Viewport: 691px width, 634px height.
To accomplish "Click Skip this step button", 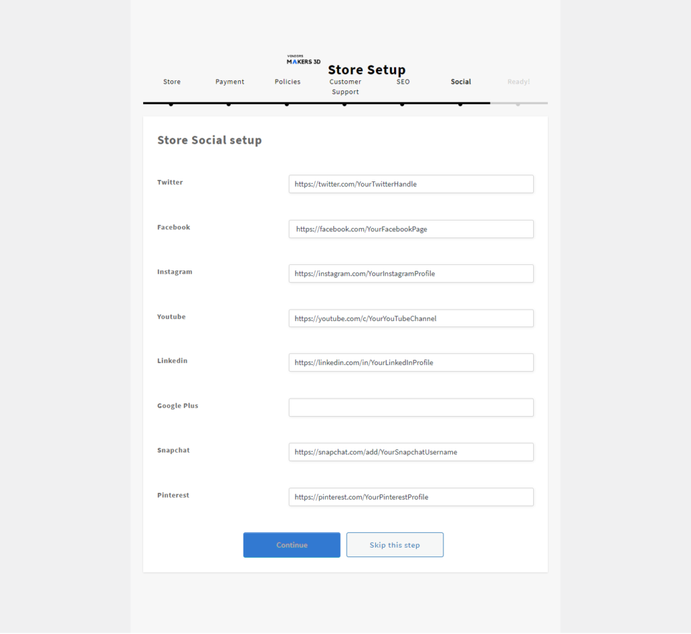I will [395, 545].
